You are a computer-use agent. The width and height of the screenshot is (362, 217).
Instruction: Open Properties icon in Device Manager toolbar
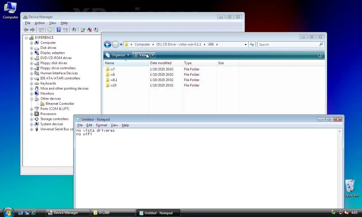point(50,30)
